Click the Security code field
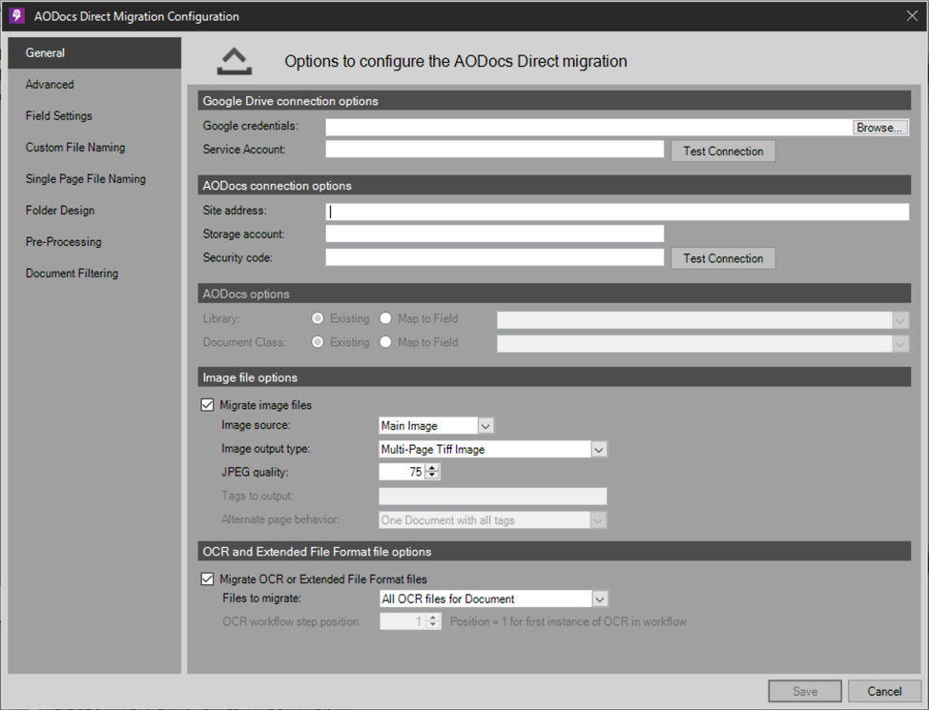Viewport: 929px width, 710px height. point(495,257)
